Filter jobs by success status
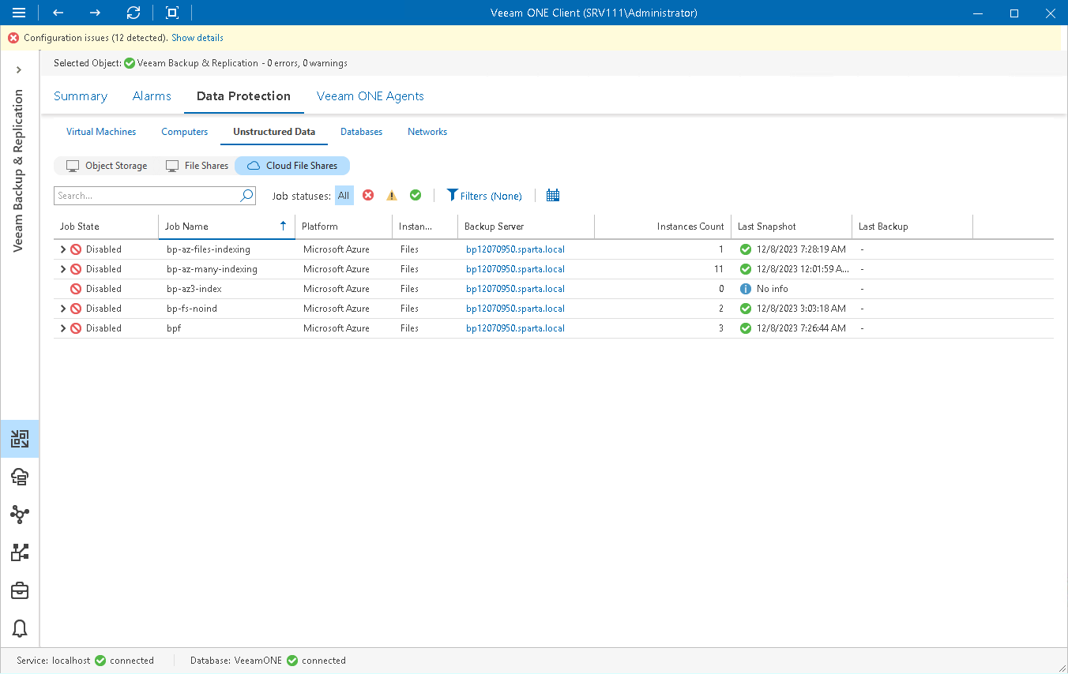The width and height of the screenshot is (1068, 674). point(416,196)
